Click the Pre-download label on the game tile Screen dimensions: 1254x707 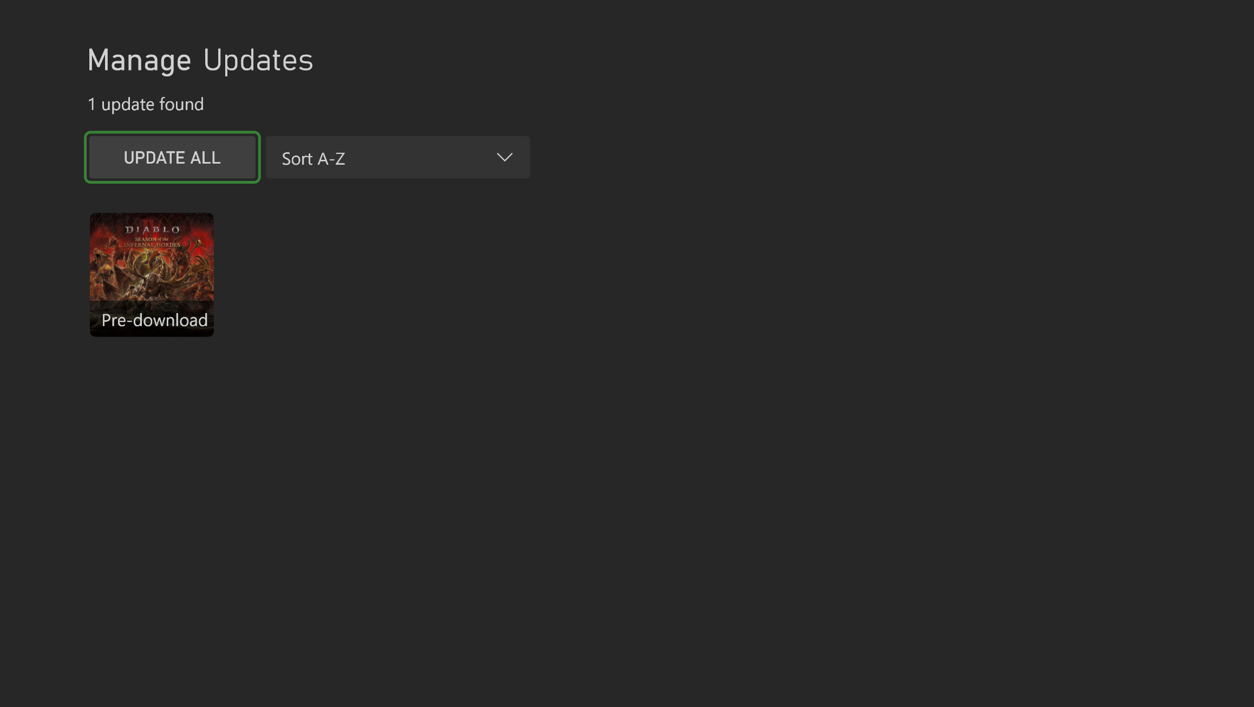coord(154,320)
